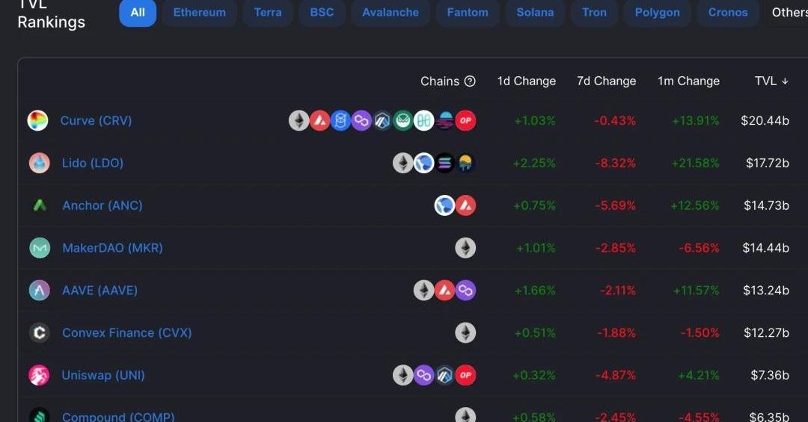Open the Others chain filter
The height and width of the screenshot is (422, 808).
pyautogui.click(x=789, y=13)
